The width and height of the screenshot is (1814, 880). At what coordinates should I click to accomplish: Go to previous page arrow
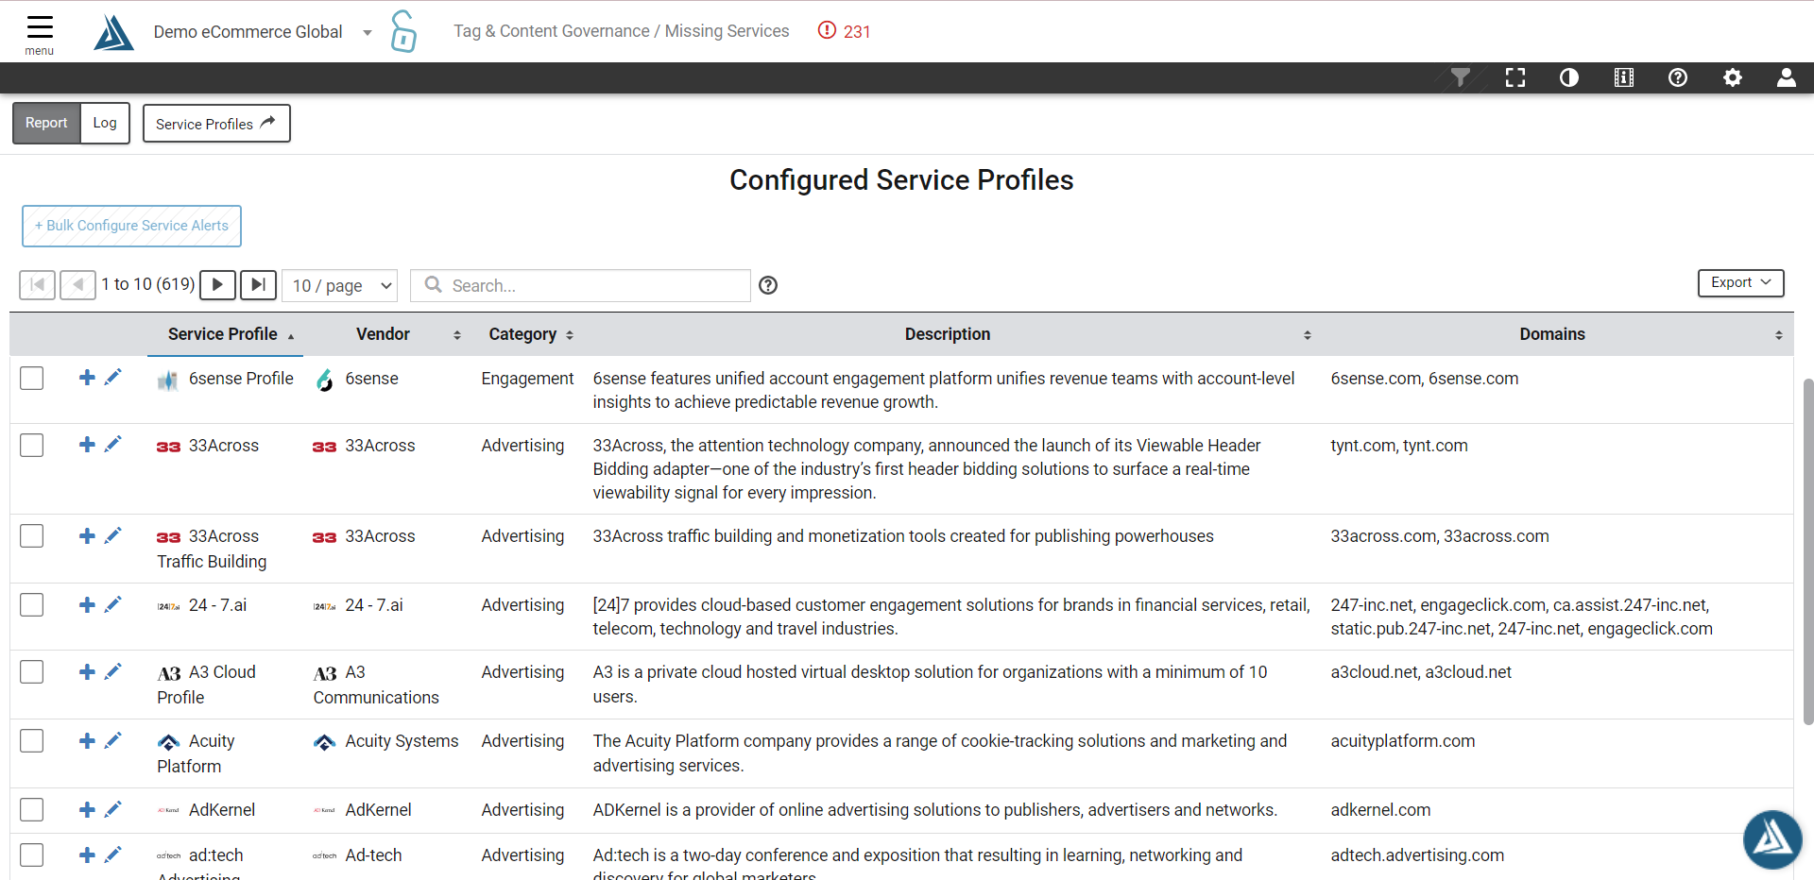pos(77,284)
